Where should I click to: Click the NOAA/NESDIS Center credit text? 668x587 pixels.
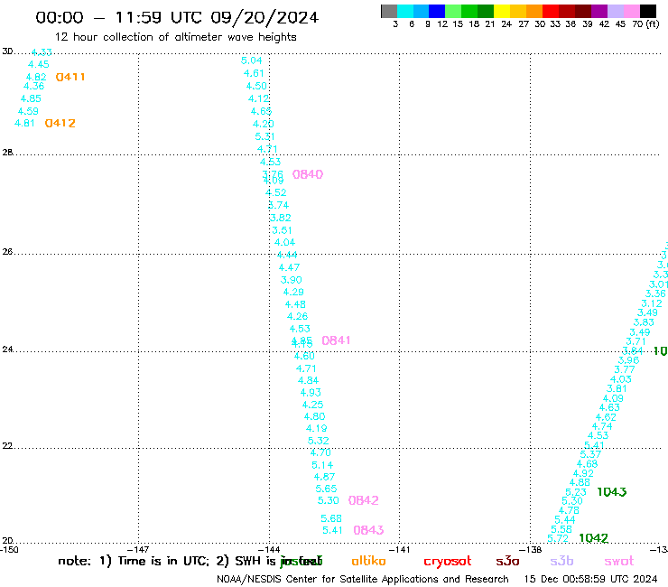coord(363,580)
